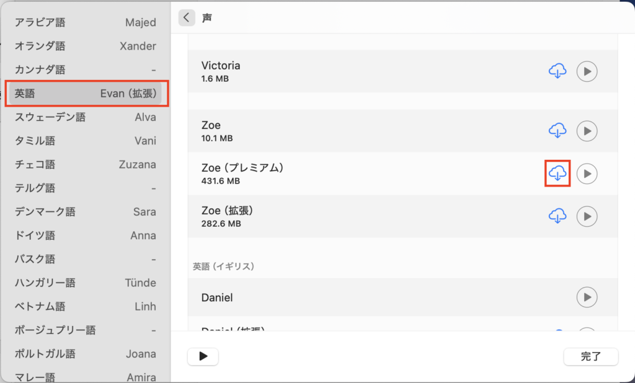Viewport: 635px width, 383px height.
Task: Download the Victoria voice
Action: click(x=557, y=71)
